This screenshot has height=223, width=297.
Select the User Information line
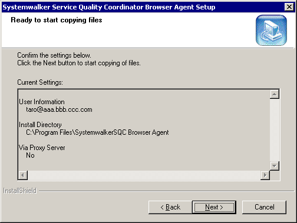point(42,102)
